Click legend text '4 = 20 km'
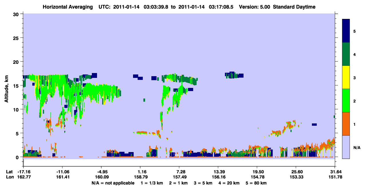This screenshot has width=372, height=191. [229, 183]
